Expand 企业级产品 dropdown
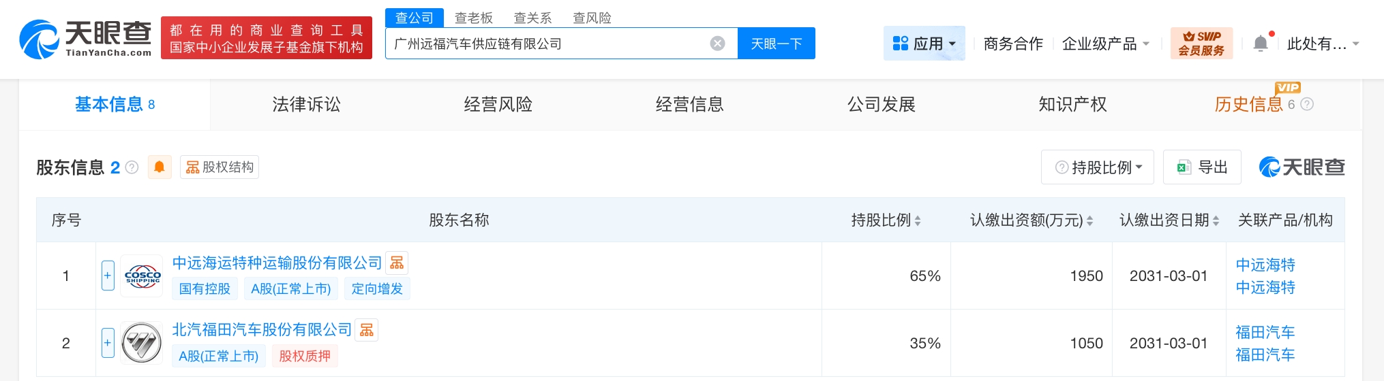Viewport: 1384px width, 381px height. 1105,44
